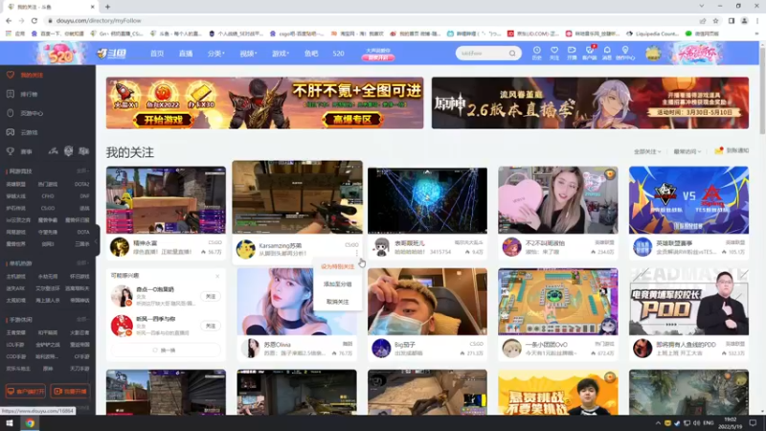Open PDD stream thumbnail
Image resolution: width=766 pixels, height=431 pixels.
tap(688, 302)
